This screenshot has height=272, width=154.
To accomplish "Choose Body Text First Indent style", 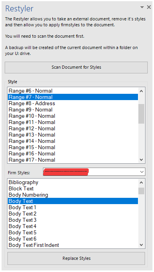I will (73, 245).
